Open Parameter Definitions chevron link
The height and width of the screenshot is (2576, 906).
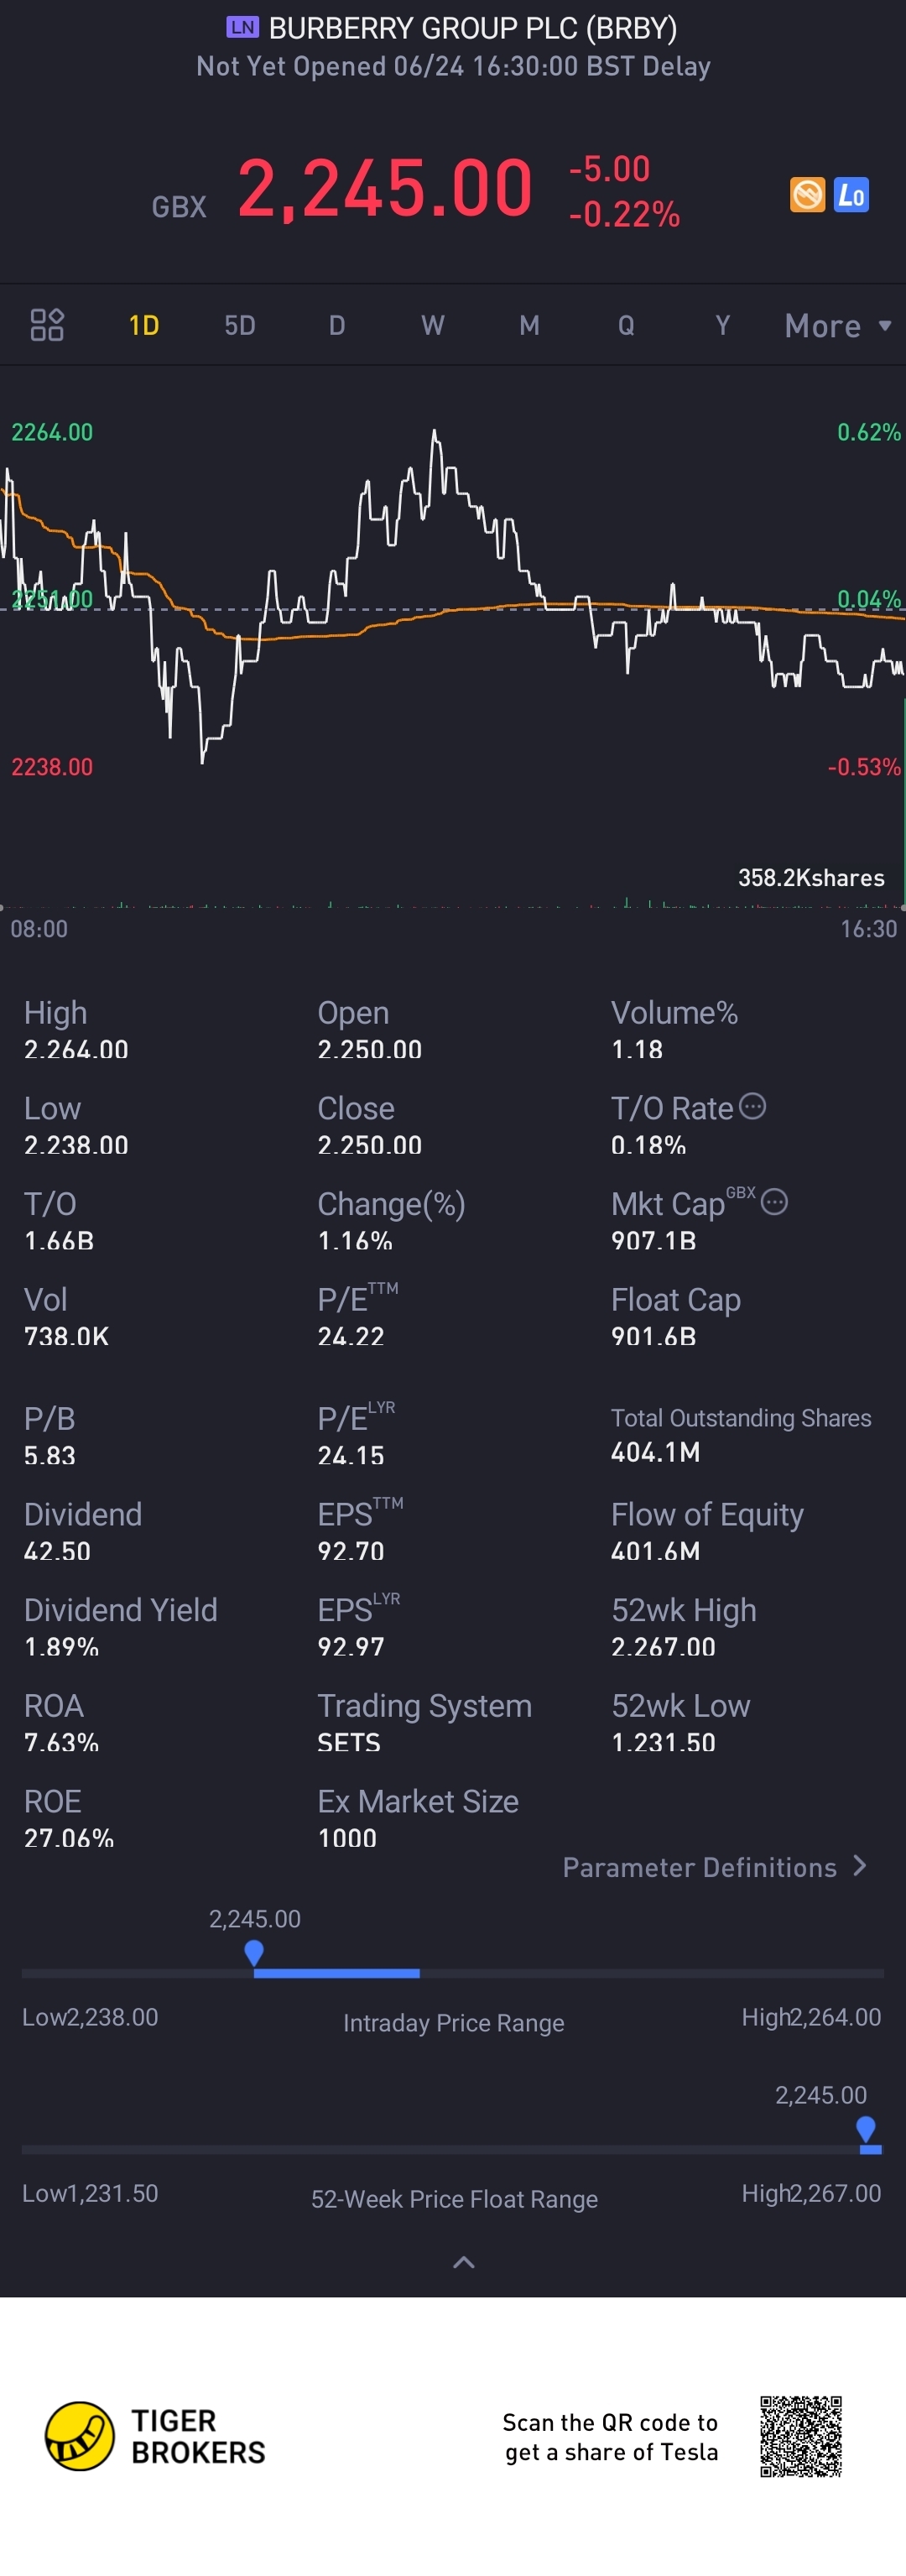[715, 1867]
